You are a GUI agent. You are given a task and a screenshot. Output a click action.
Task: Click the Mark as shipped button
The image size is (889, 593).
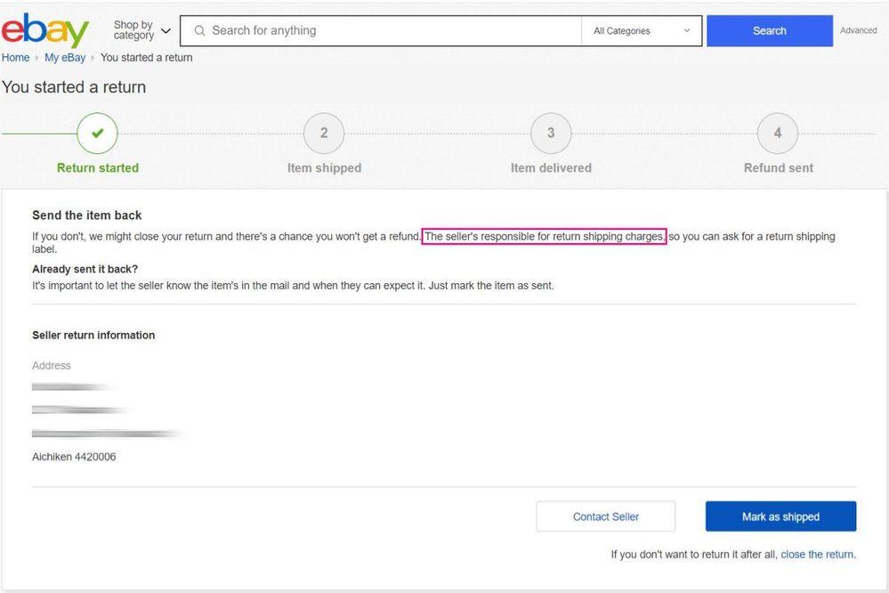780,516
